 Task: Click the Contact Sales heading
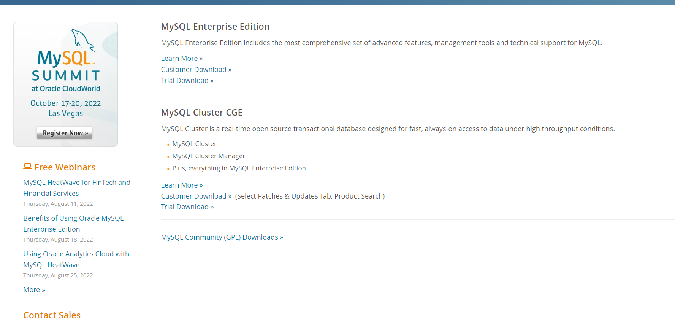tap(52, 315)
